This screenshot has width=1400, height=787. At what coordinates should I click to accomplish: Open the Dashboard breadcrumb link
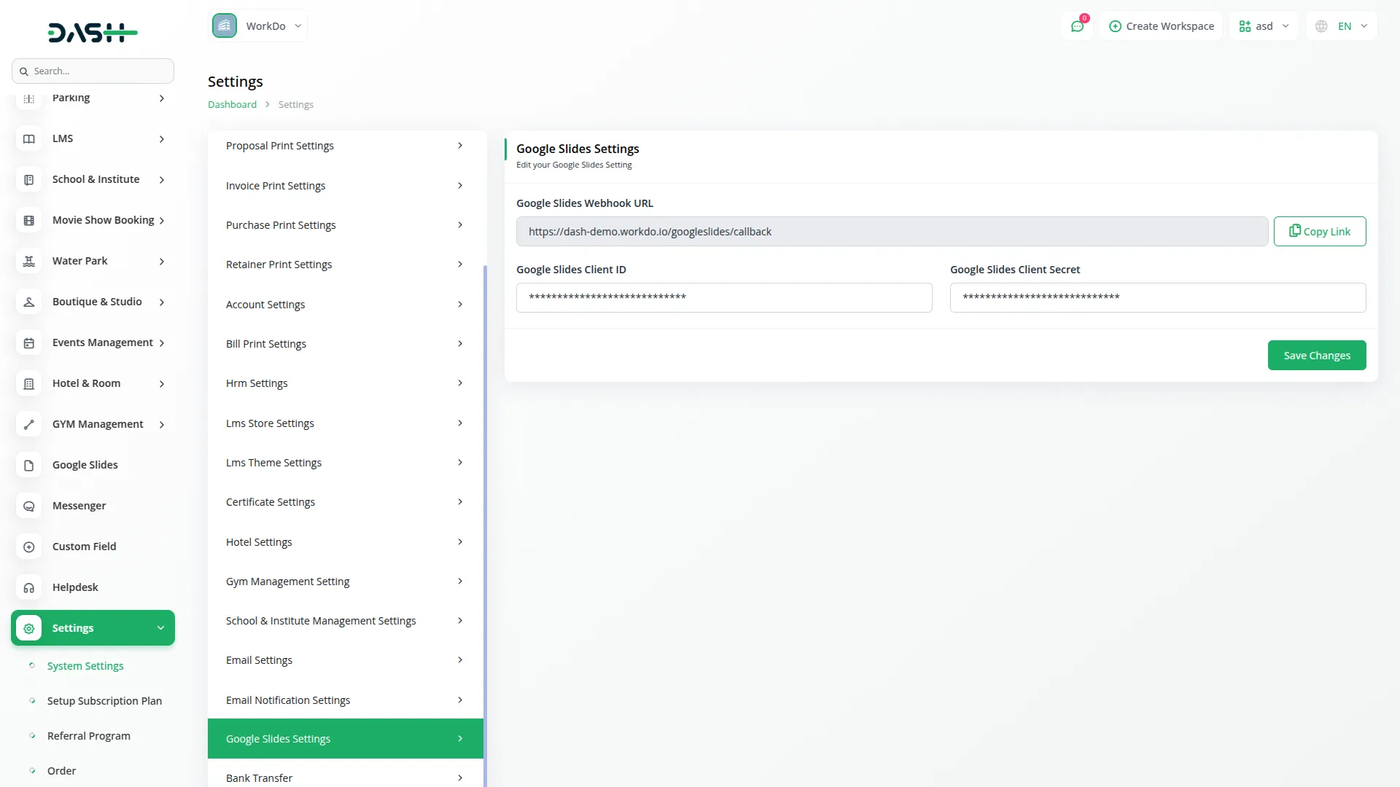(x=232, y=104)
